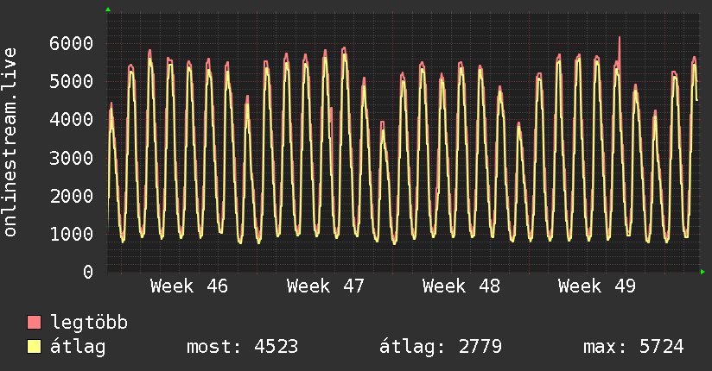Click the most: 4523 statistic

pyautogui.click(x=242, y=347)
